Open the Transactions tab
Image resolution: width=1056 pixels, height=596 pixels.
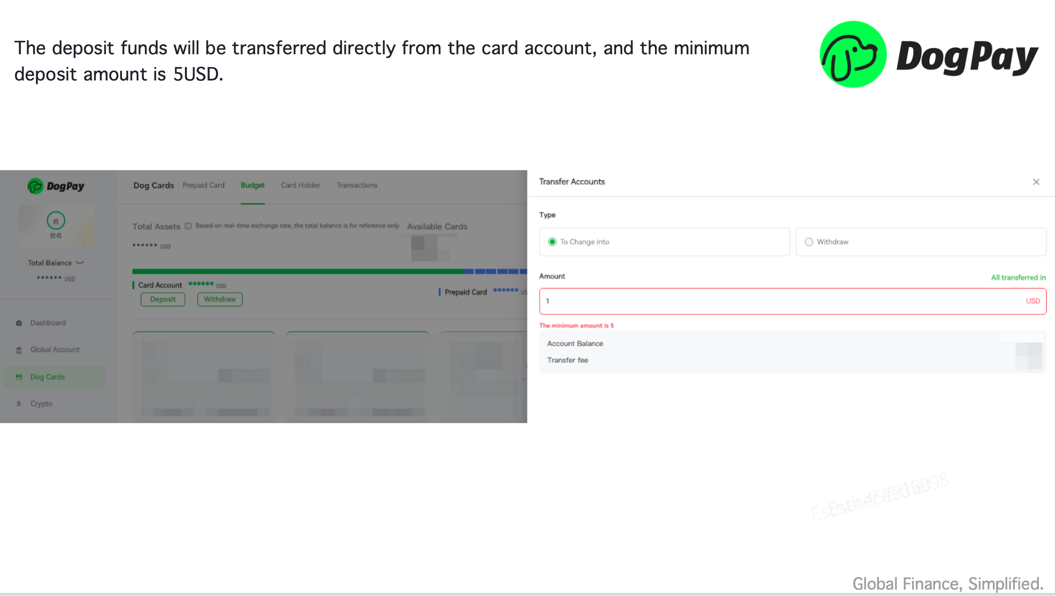(x=357, y=185)
